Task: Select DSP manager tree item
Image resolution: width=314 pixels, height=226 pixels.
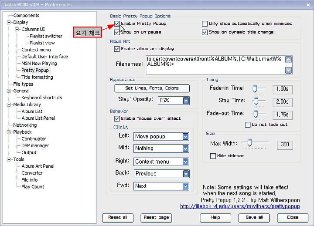Action: coord(35,146)
